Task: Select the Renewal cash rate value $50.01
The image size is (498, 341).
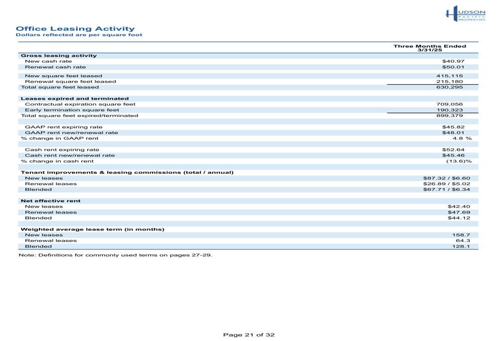Action: [453, 67]
